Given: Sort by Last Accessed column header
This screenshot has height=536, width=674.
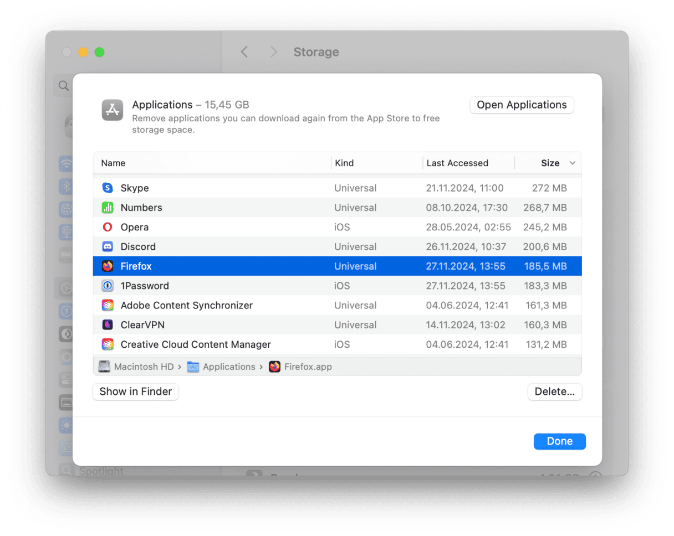Looking at the screenshot, I should (457, 163).
